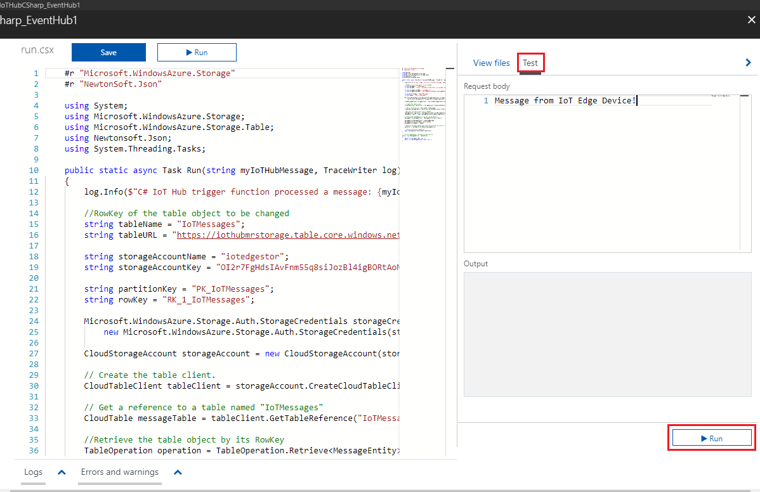
Task: Click the '// Create the table client.' comment
Action: pyautogui.click(x=150, y=375)
